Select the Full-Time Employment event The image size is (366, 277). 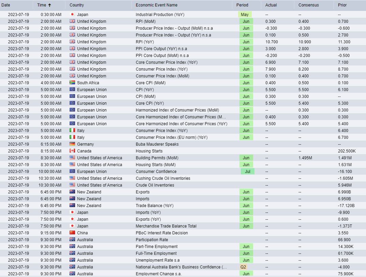click(156, 253)
